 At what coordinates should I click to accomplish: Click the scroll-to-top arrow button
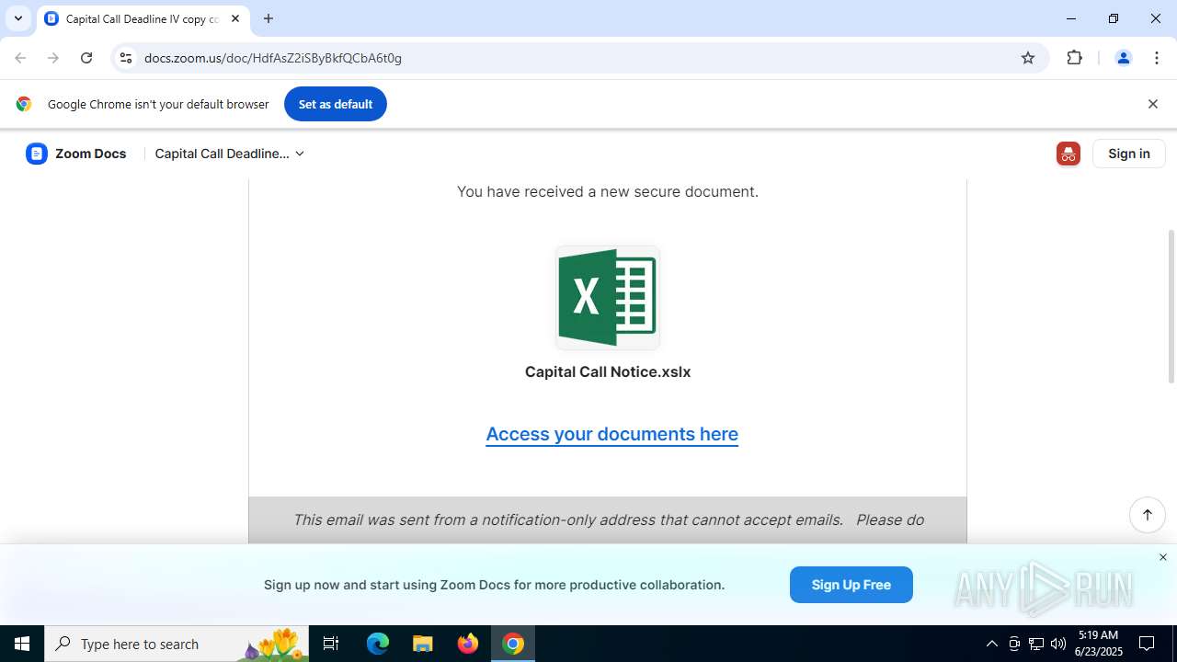pos(1148,515)
